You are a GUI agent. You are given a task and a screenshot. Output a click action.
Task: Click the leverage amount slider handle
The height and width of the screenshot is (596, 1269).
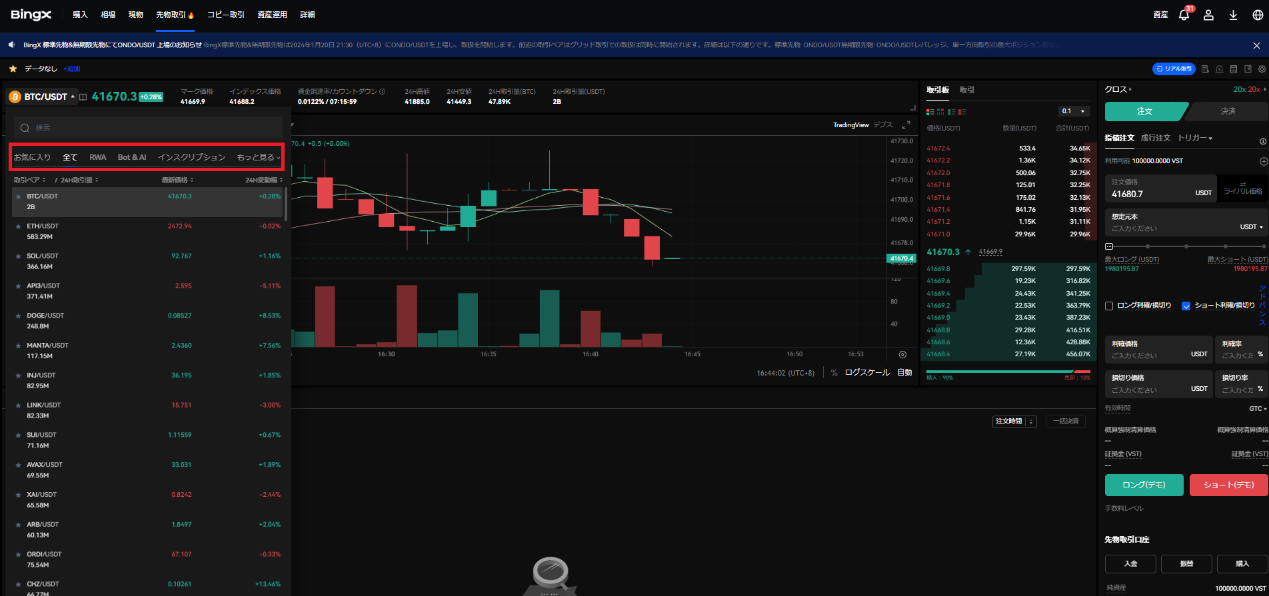tap(1108, 246)
